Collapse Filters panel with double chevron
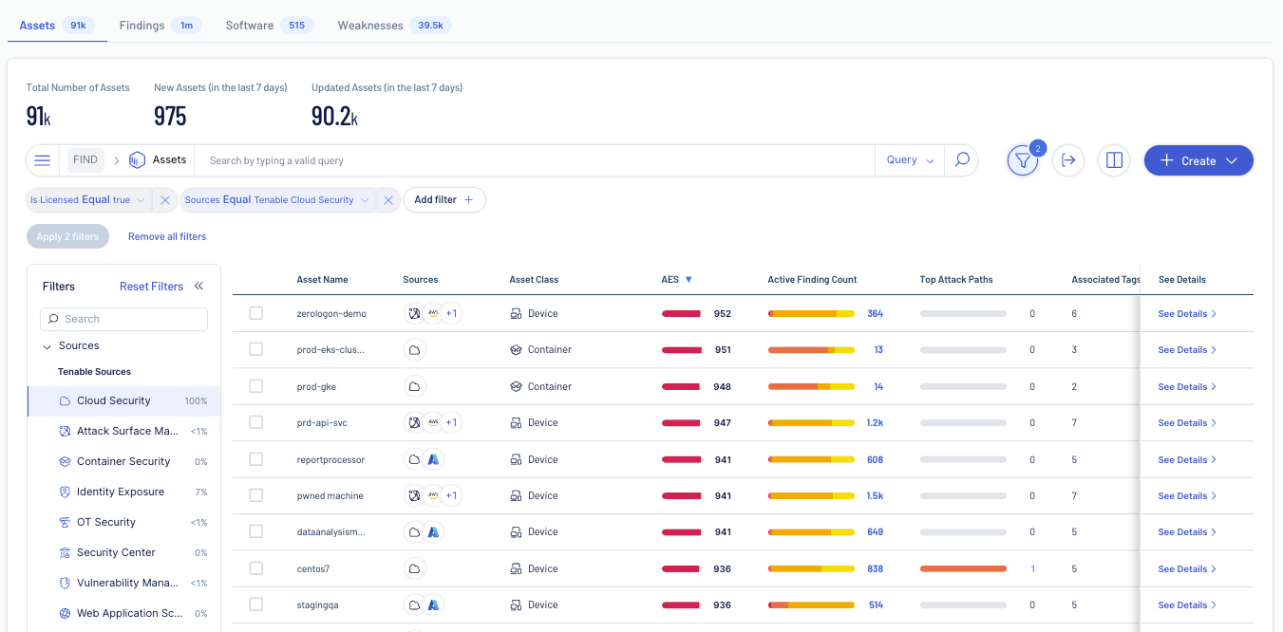The width and height of the screenshot is (1283, 632). click(x=199, y=286)
